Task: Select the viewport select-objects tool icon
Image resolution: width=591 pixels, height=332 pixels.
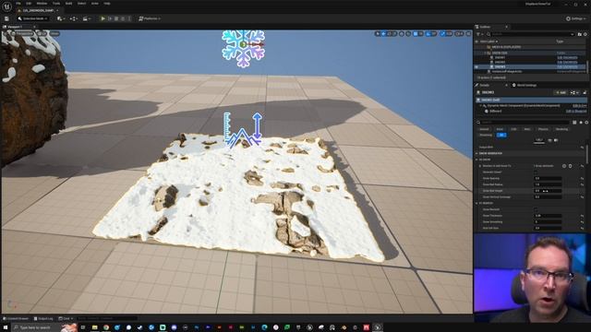Action: click(378, 34)
